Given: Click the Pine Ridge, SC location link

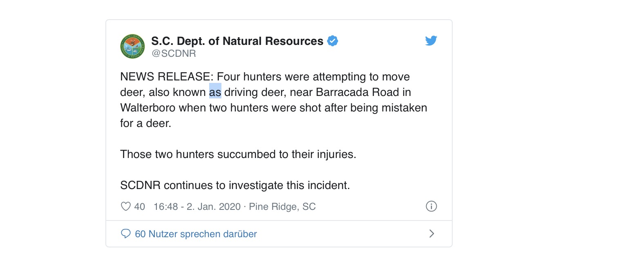Looking at the screenshot, I should 282,207.
